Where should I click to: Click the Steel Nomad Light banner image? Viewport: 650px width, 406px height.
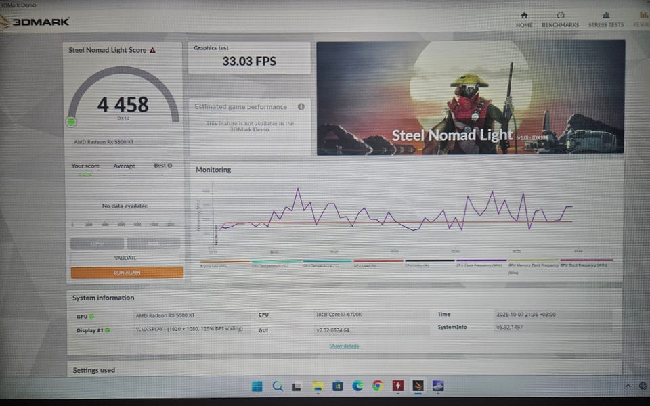click(x=471, y=97)
